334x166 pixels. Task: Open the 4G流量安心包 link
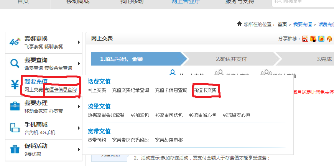click(236, 115)
